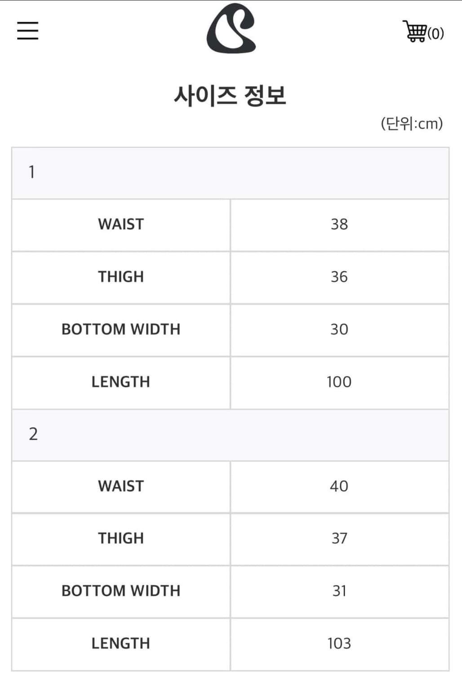
Task: Click the bottom width value 30
Action: click(x=339, y=329)
